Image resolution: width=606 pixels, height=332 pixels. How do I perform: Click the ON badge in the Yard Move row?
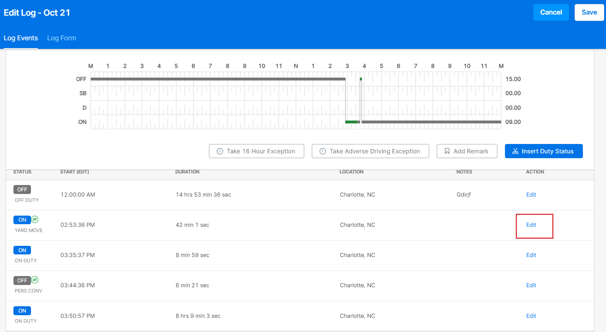tap(22, 220)
